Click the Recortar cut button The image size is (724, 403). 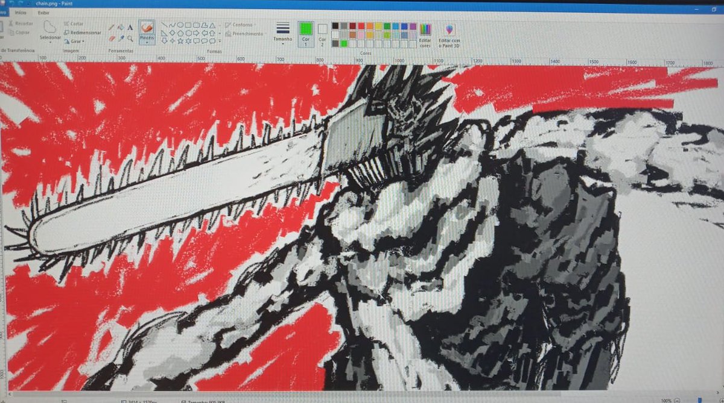21,23
